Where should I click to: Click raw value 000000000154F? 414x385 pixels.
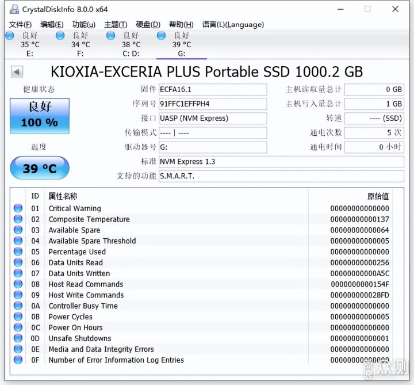360,284
